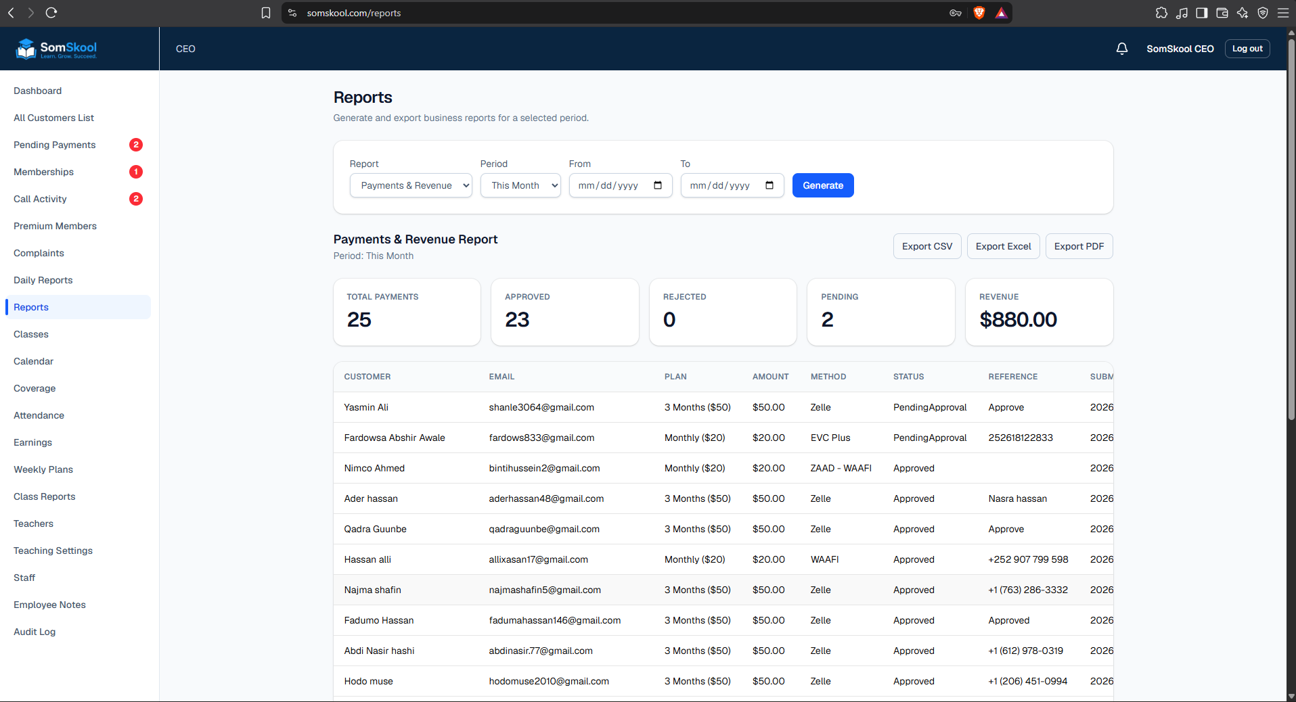1296x702 pixels.
Task: Click the To date input field
Action: click(x=732, y=185)
